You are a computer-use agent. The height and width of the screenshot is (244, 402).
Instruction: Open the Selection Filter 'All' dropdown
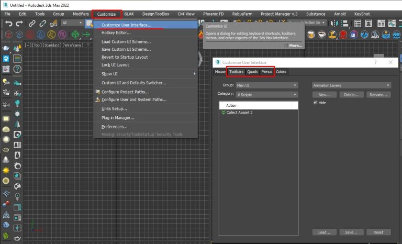click(72, 23)
